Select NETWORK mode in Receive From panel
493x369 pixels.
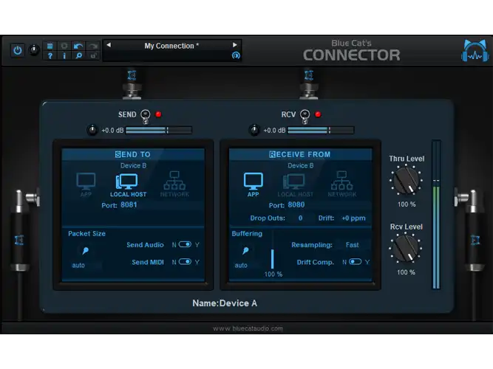click(341, 184)
